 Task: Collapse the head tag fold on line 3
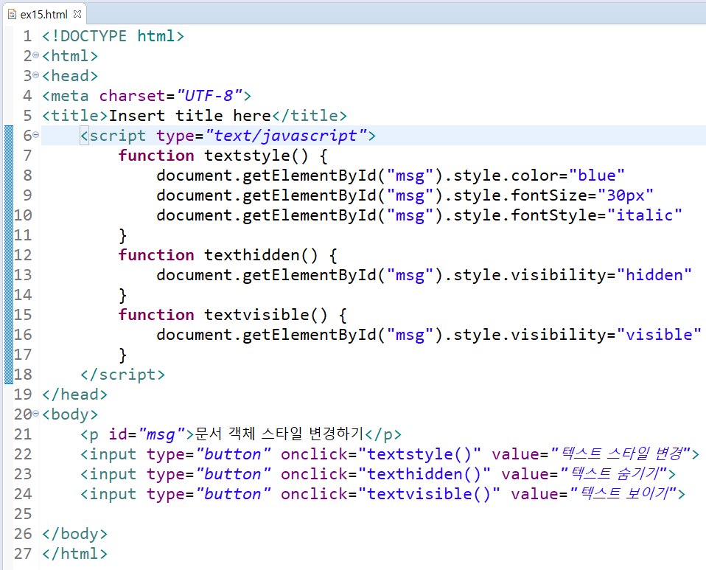tap(36, 74)
